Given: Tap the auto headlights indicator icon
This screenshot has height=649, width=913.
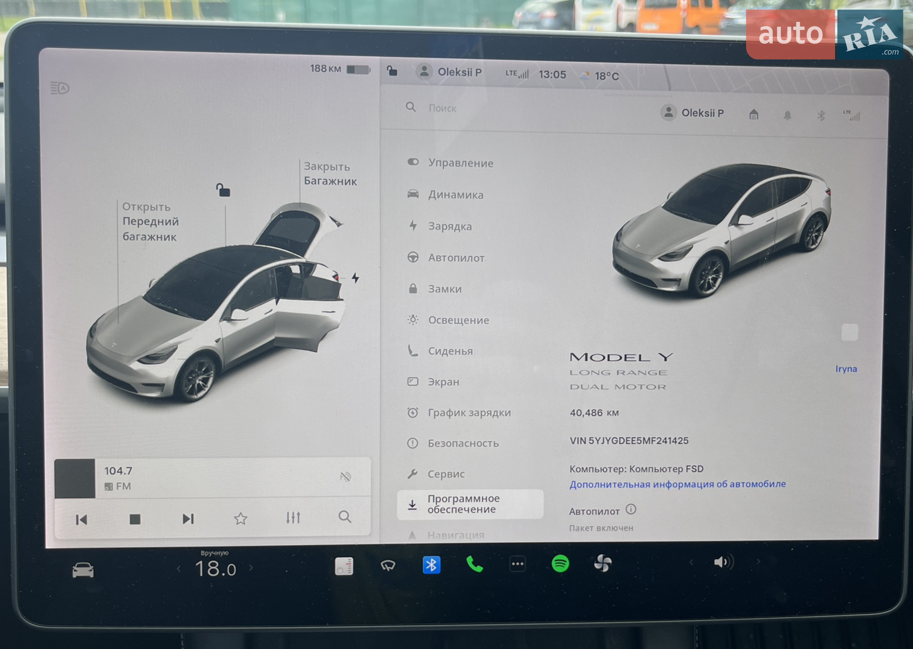Looking at the screenshot, I should 60,88.
